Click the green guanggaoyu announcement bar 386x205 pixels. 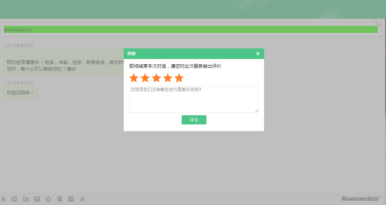tap(191, 29)
